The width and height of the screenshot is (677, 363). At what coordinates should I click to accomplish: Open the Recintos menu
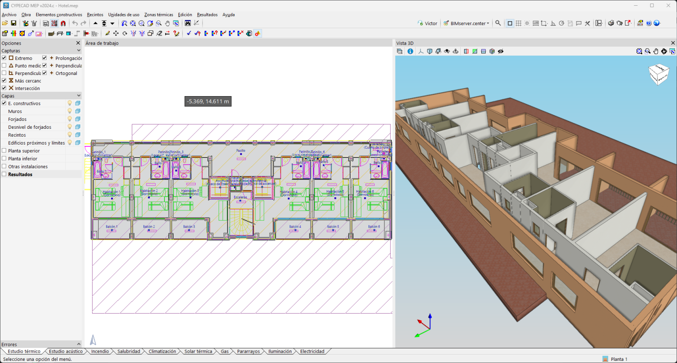(x=95, y=15)
